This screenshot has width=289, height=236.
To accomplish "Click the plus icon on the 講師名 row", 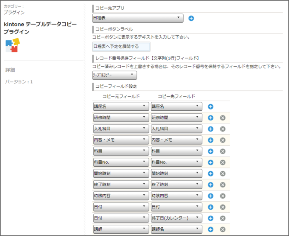I will [211, 229].
